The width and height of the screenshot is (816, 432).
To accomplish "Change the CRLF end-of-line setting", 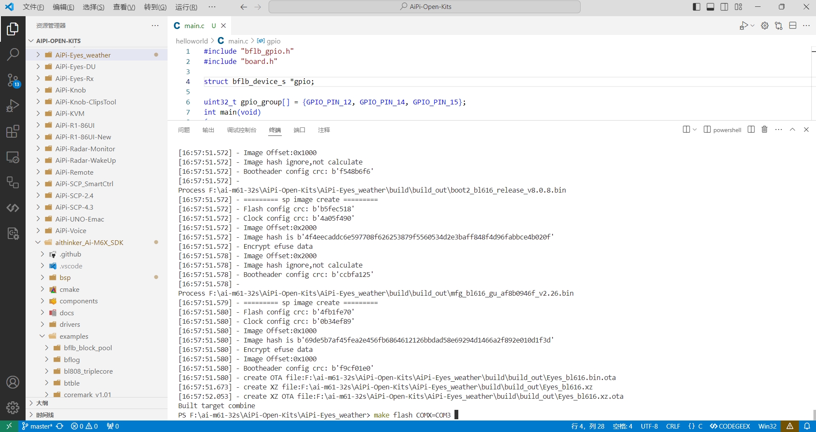I will pos(673,426).
